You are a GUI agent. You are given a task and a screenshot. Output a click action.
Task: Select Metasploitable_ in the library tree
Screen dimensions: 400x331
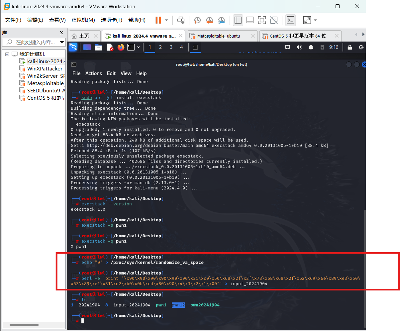pos(46,83)
